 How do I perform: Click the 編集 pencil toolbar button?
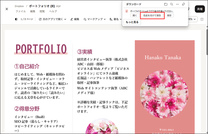coord(75,19)
